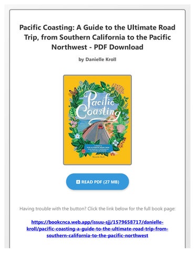Click the red car on the cover's road
The width and height of the screenshot is (195, 253).
[x=100, y=126]
